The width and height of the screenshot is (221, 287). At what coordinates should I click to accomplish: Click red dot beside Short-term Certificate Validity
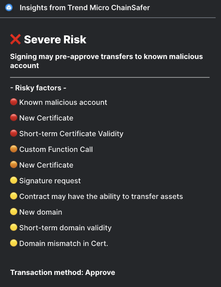(x=14, y=133)
